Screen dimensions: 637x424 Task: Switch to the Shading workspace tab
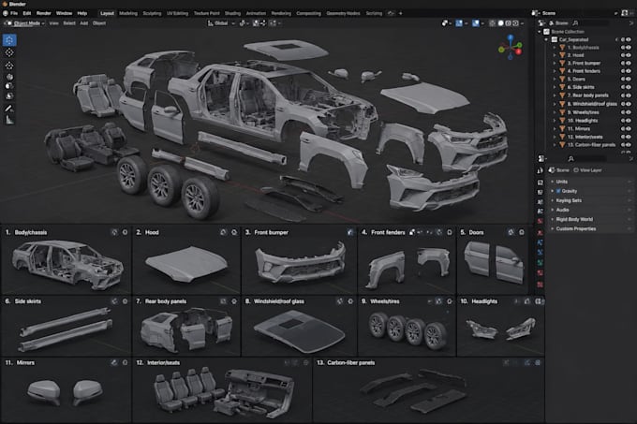[x=232, y=13]
